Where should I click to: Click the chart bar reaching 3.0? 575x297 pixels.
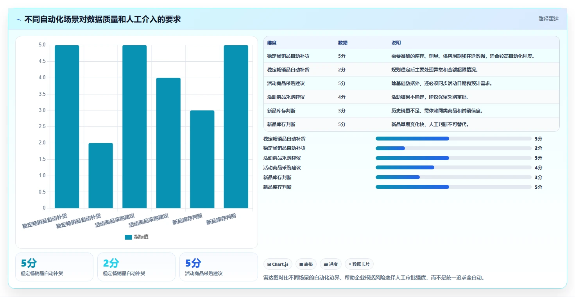pos(202,159)
